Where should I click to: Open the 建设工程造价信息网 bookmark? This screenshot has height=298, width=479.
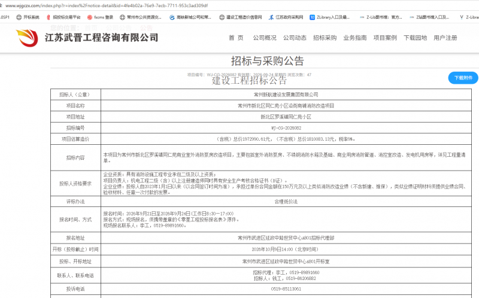241,17
